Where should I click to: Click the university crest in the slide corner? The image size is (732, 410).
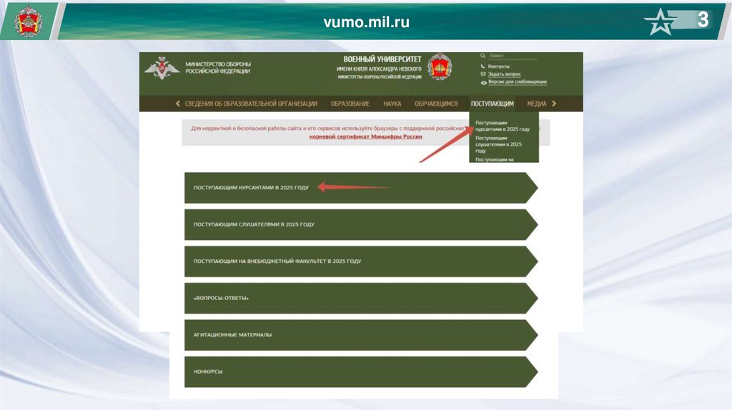(28, 21)
